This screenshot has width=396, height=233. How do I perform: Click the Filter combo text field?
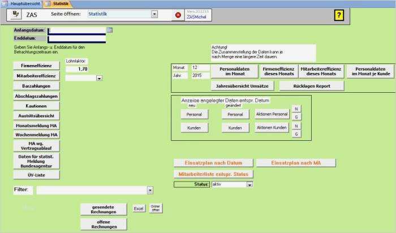(x=92, y=191)
